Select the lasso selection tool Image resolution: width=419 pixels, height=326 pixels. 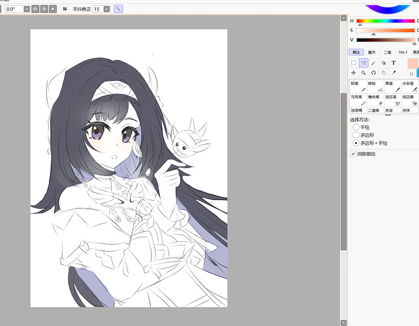coord(364,63)
